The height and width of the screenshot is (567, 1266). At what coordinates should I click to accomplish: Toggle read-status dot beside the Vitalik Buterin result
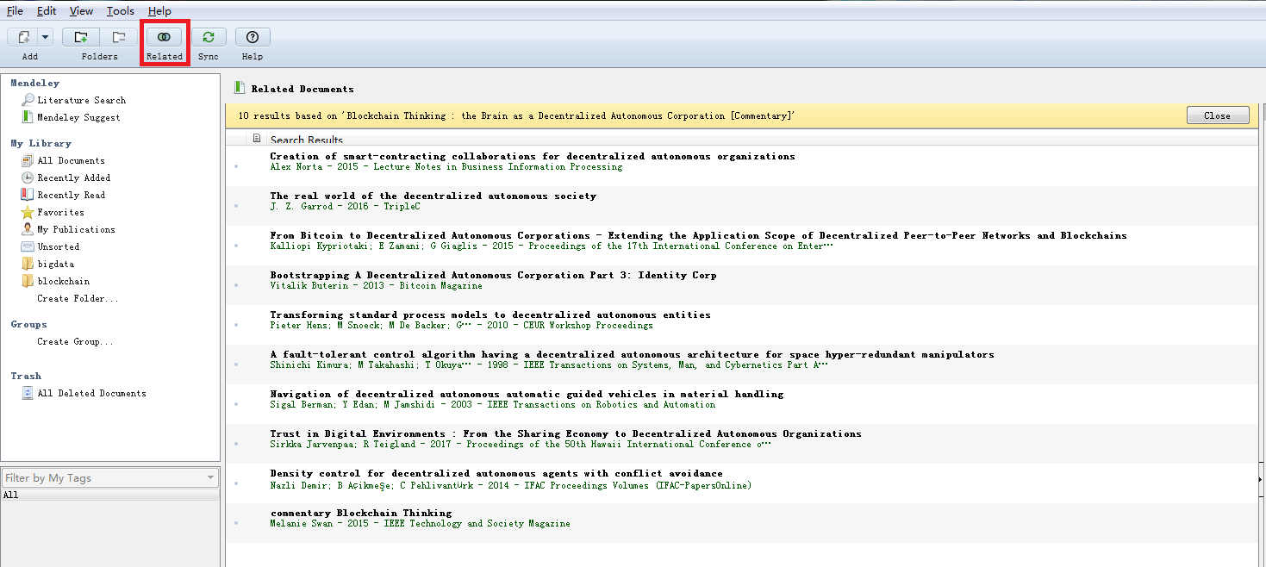236,285
